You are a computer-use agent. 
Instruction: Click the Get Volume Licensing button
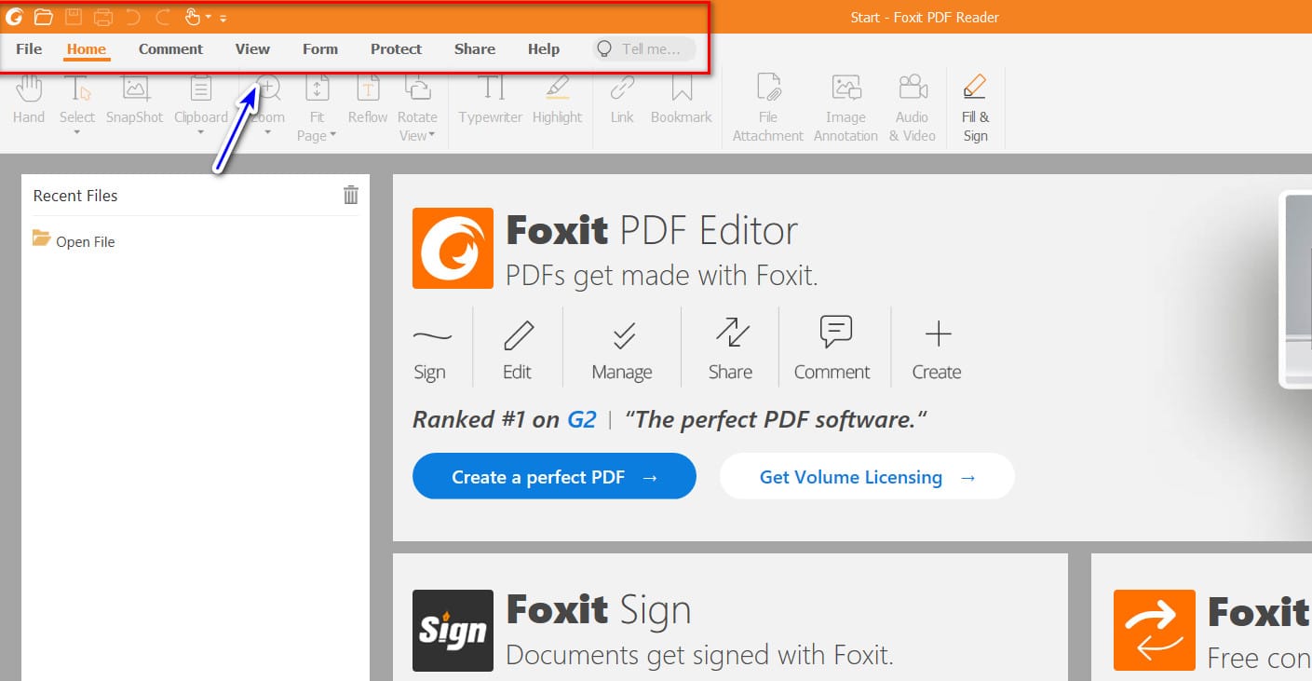coord(867,477)
